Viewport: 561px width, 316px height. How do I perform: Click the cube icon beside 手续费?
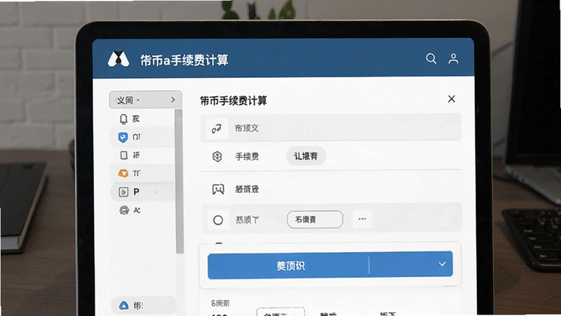(x=217, y=156)
